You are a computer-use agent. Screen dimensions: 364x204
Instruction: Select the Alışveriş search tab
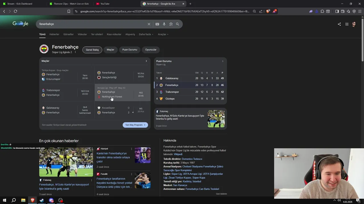[x=130, y=34]
